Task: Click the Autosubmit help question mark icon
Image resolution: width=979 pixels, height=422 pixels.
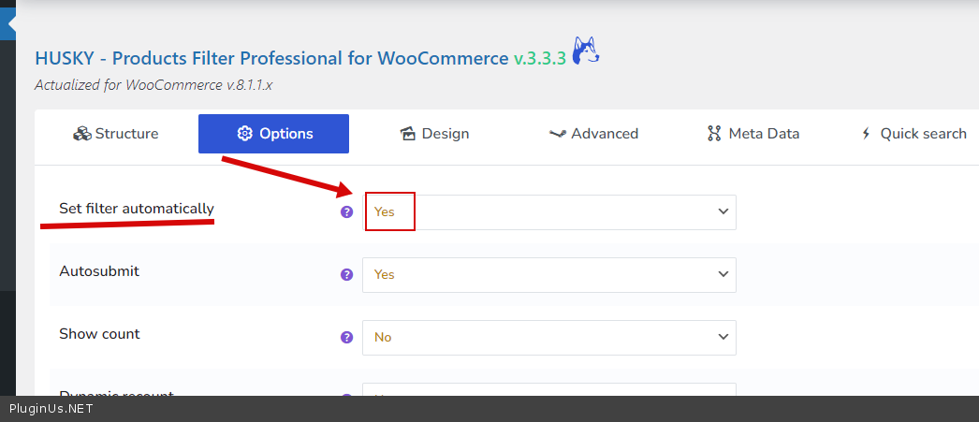Action: click(346, 275)
